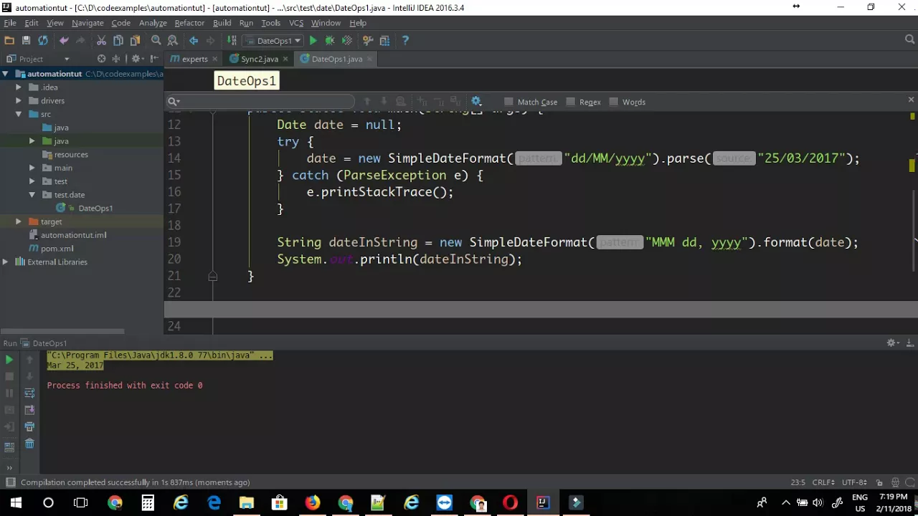Expand the drivers folder
The width and height of the screenshot is (918, 516).
[x=19, y=101]
